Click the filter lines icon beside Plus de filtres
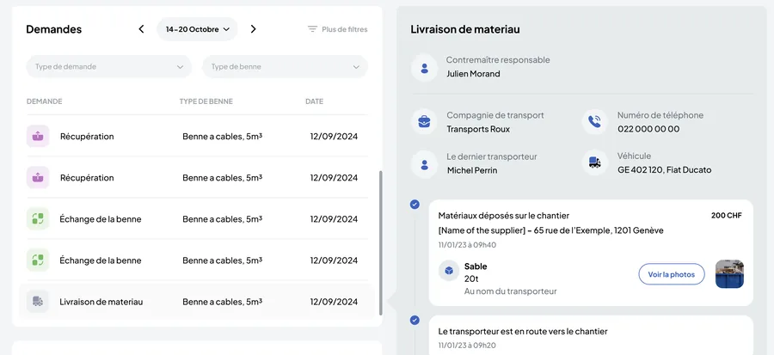This screenshot has width=774, height=355. point(312,29)
